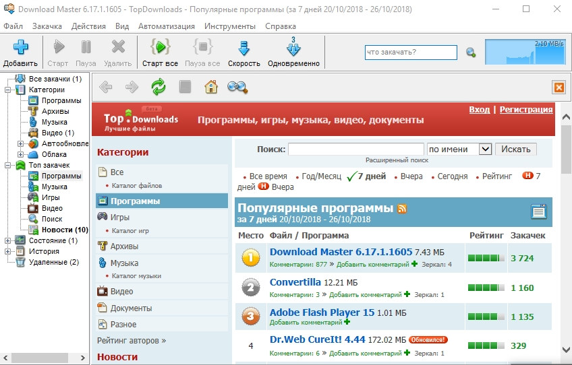This screenshot has width=572, height=365.
Task: Open the binoculars find tool
Action: (237, 87)
